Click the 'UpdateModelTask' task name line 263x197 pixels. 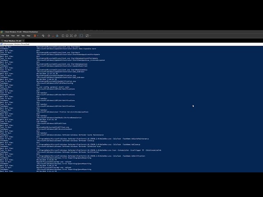(62, 66)
